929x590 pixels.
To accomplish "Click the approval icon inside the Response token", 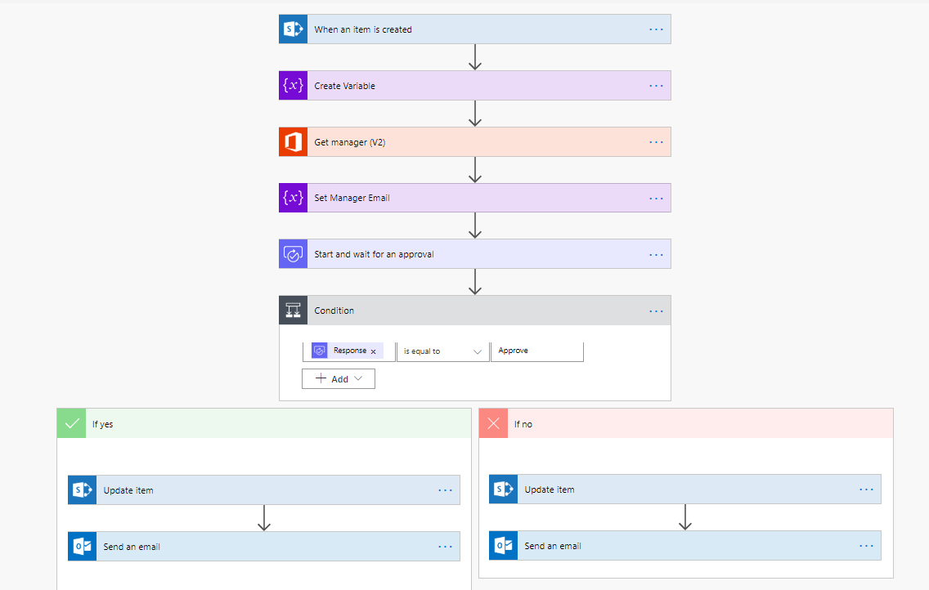I will [x=319, y=351].
